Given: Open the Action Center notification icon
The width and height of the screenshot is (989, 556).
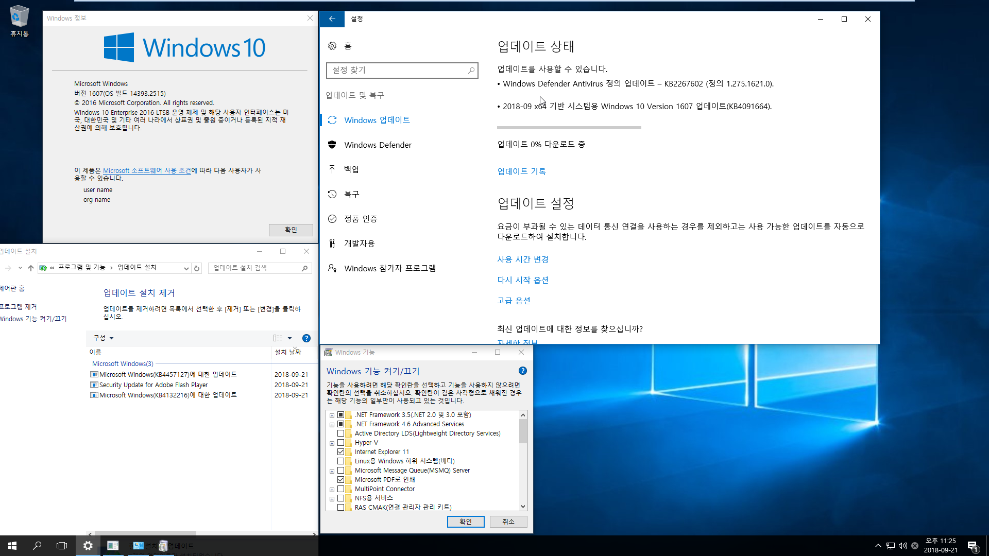Looking at the screenshot, I should coord(973,546).
